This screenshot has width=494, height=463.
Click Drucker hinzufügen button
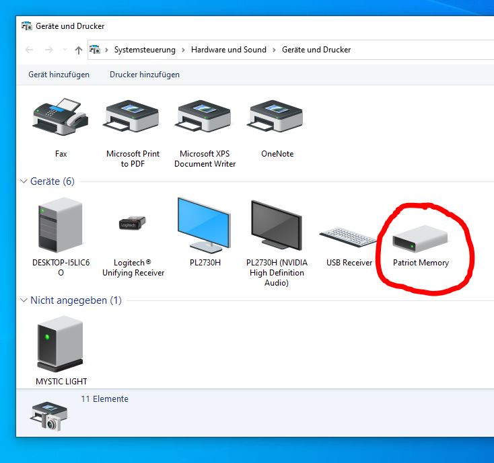[x=145, y=75]
